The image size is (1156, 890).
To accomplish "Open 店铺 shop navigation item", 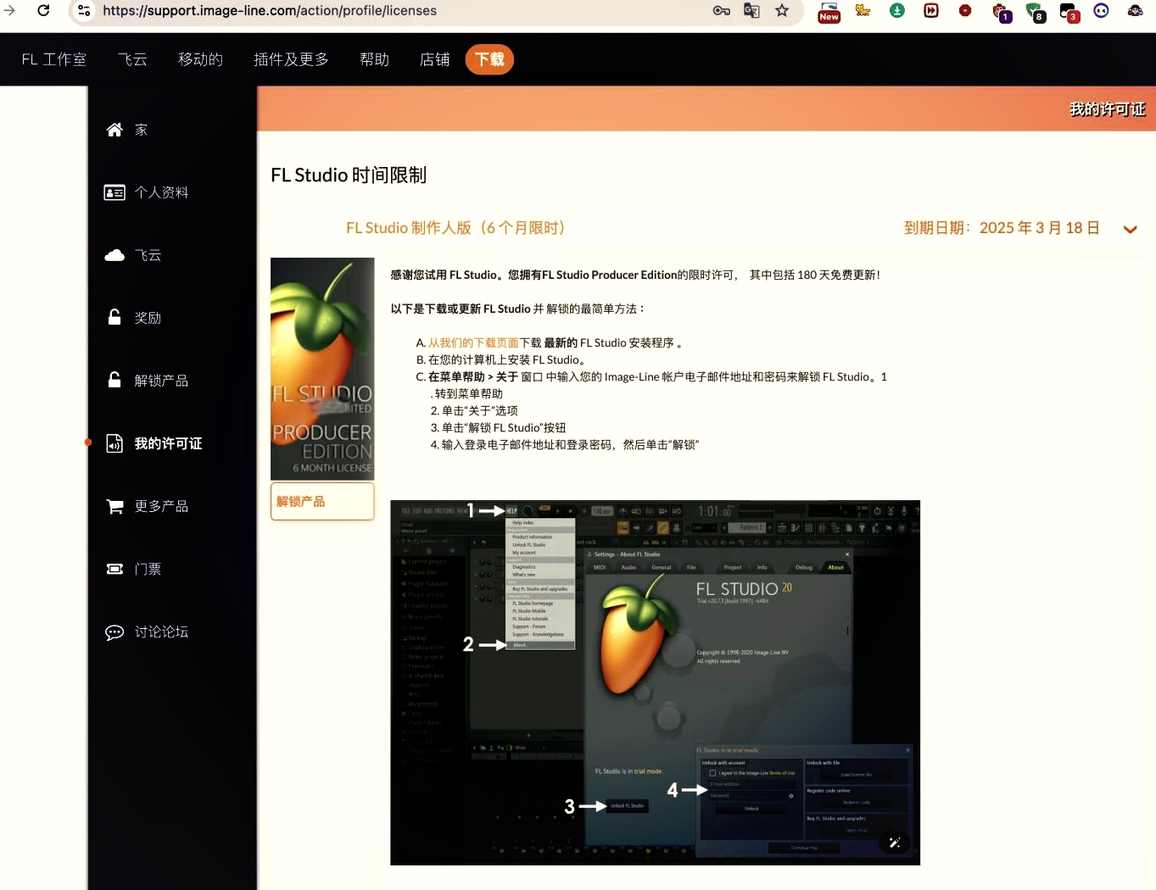I will 434,59.
